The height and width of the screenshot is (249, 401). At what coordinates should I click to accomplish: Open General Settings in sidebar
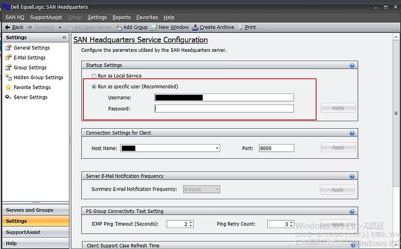(x=32, y=47)
